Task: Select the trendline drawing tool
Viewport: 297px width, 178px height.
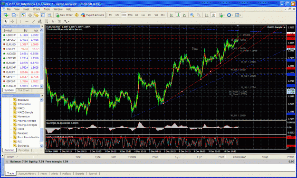Action: point(33,21)
